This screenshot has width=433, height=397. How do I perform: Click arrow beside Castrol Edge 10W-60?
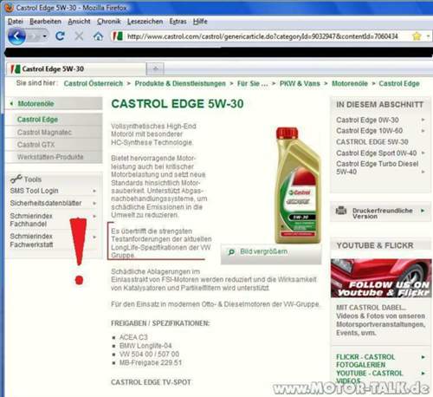(x=423, y=131)
